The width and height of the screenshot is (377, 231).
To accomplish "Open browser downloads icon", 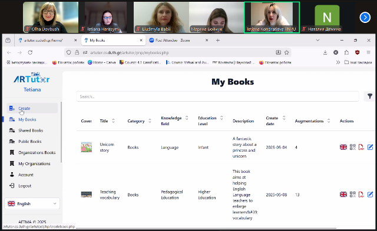I will (x=325, y=52).
